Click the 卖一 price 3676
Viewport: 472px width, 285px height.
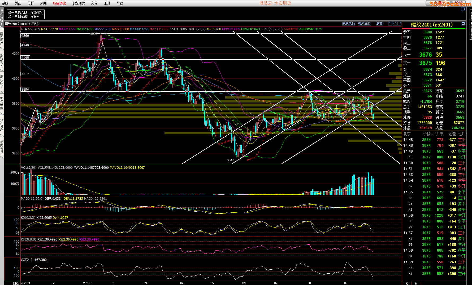point(426,55)
